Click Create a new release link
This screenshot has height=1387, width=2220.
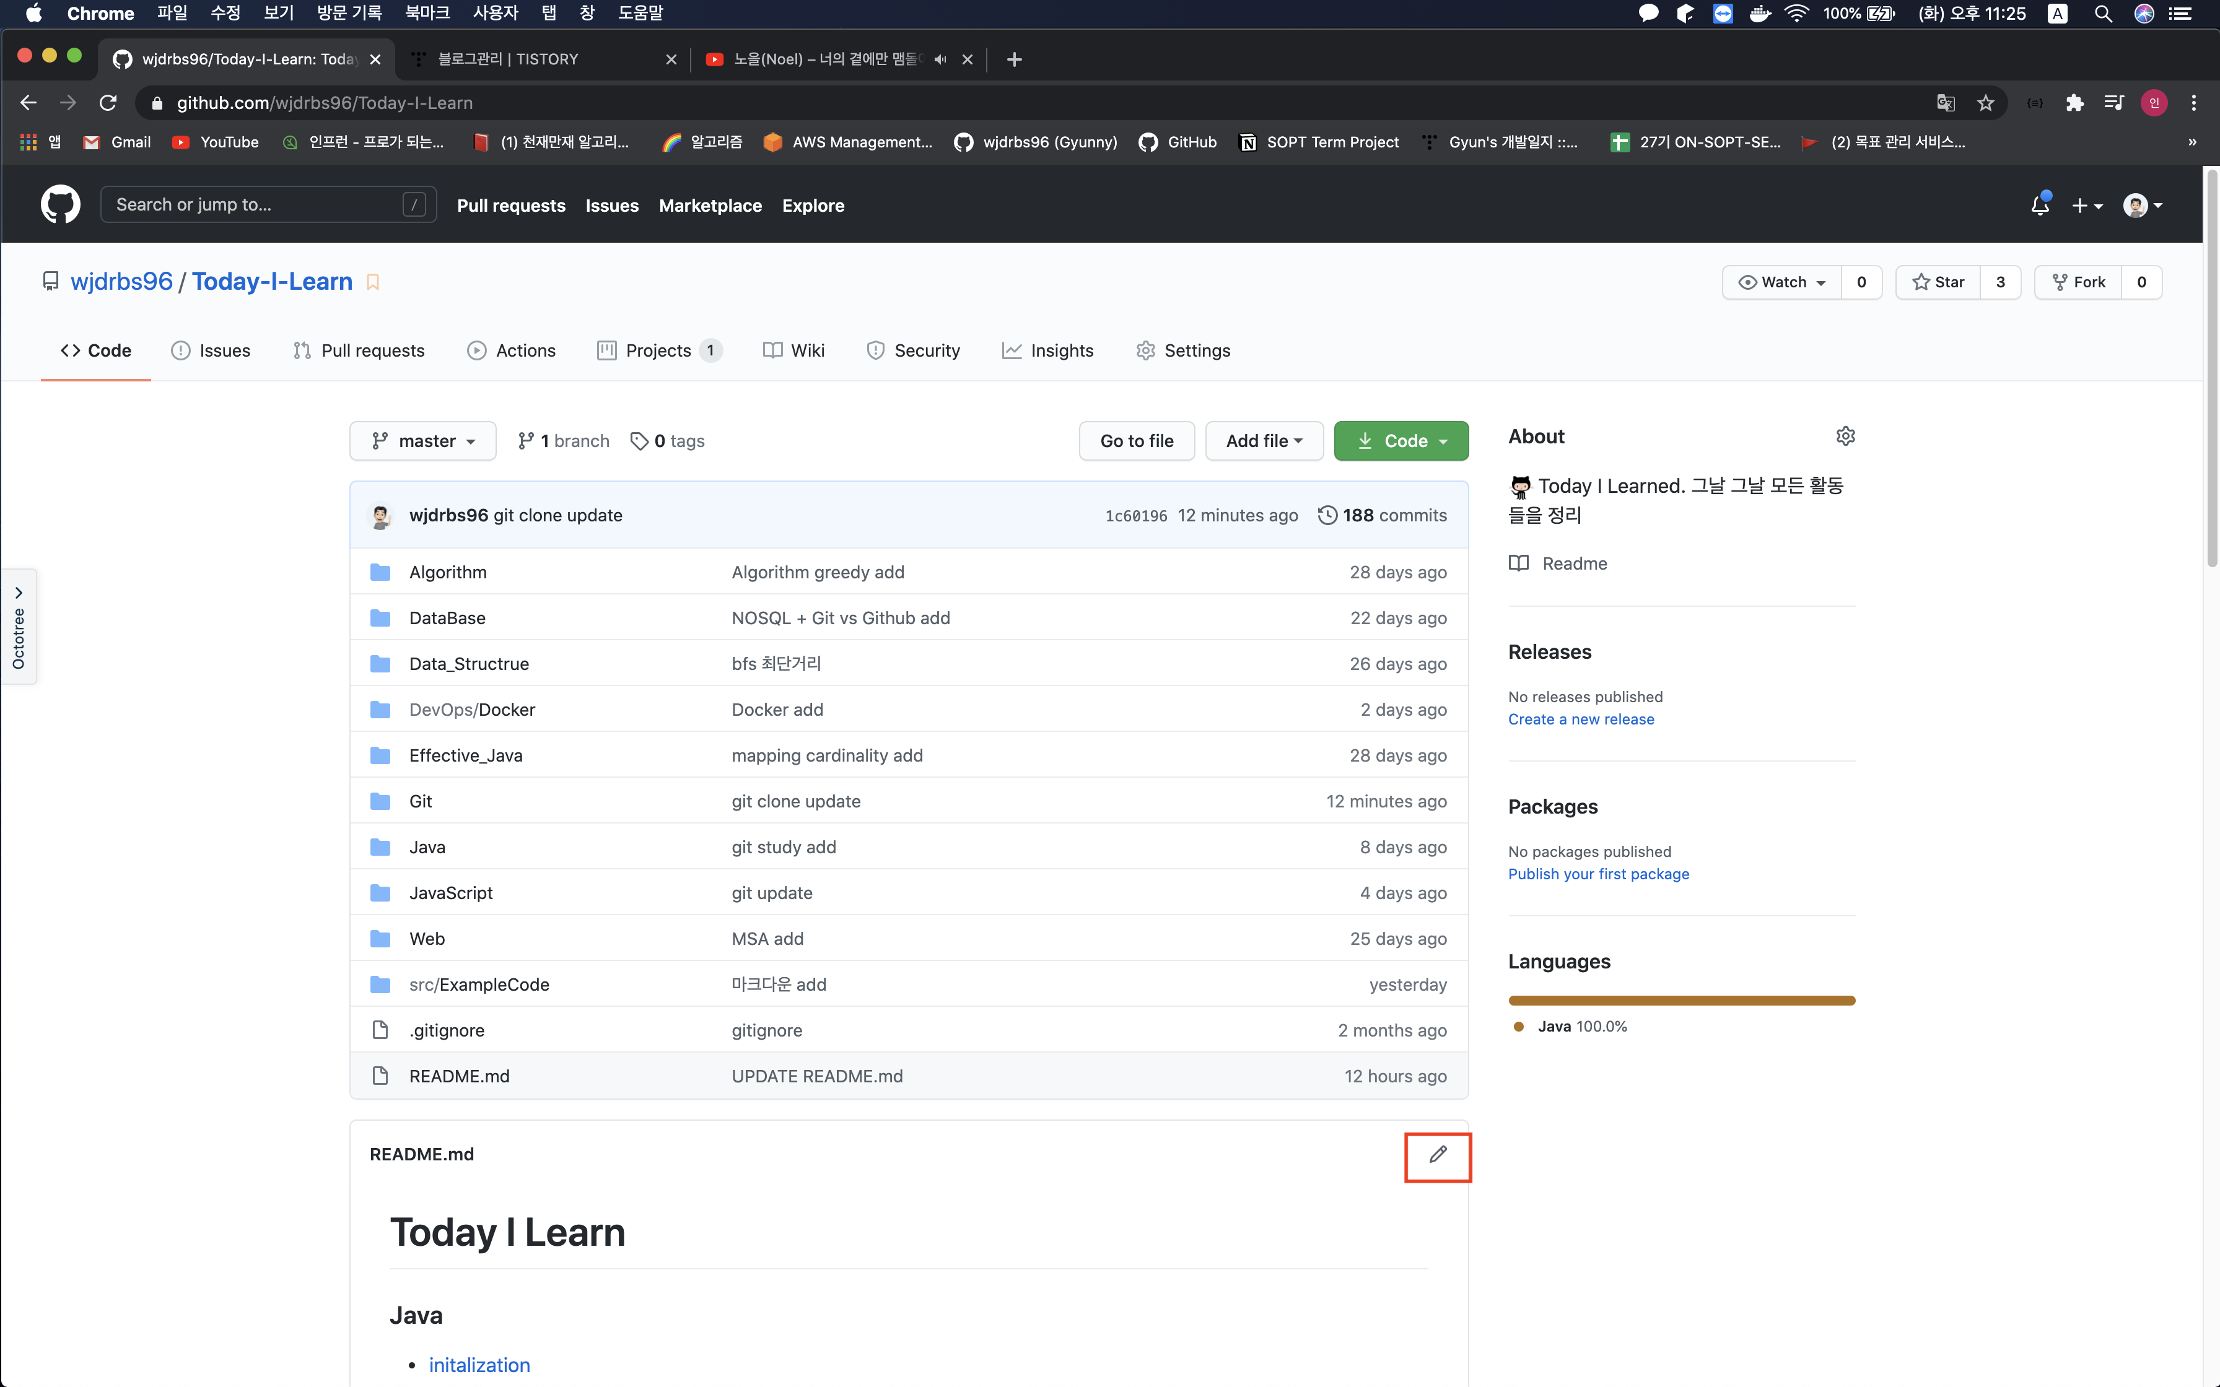click(x=1581, y=719)
